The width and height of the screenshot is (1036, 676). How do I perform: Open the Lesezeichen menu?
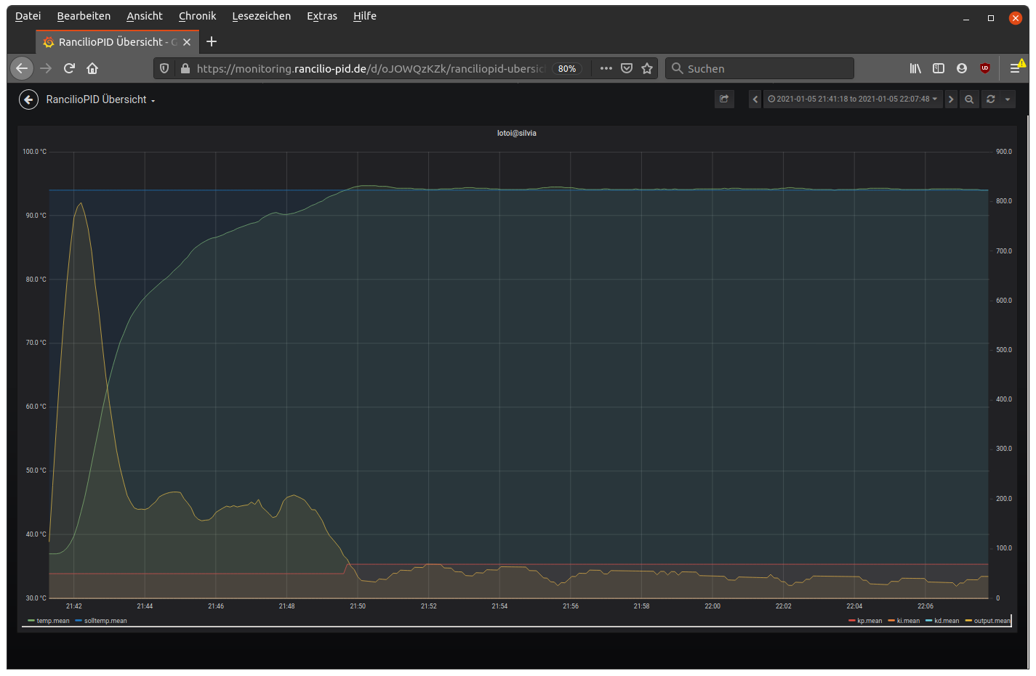tap(261, 16)
